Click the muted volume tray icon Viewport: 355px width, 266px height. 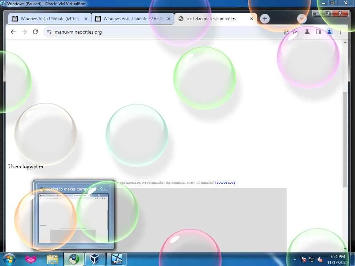click(320, 259)
